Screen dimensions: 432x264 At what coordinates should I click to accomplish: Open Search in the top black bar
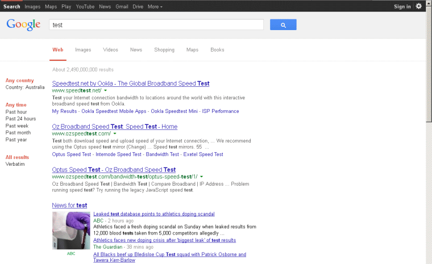pyautogui.click(x=11, y=7)
